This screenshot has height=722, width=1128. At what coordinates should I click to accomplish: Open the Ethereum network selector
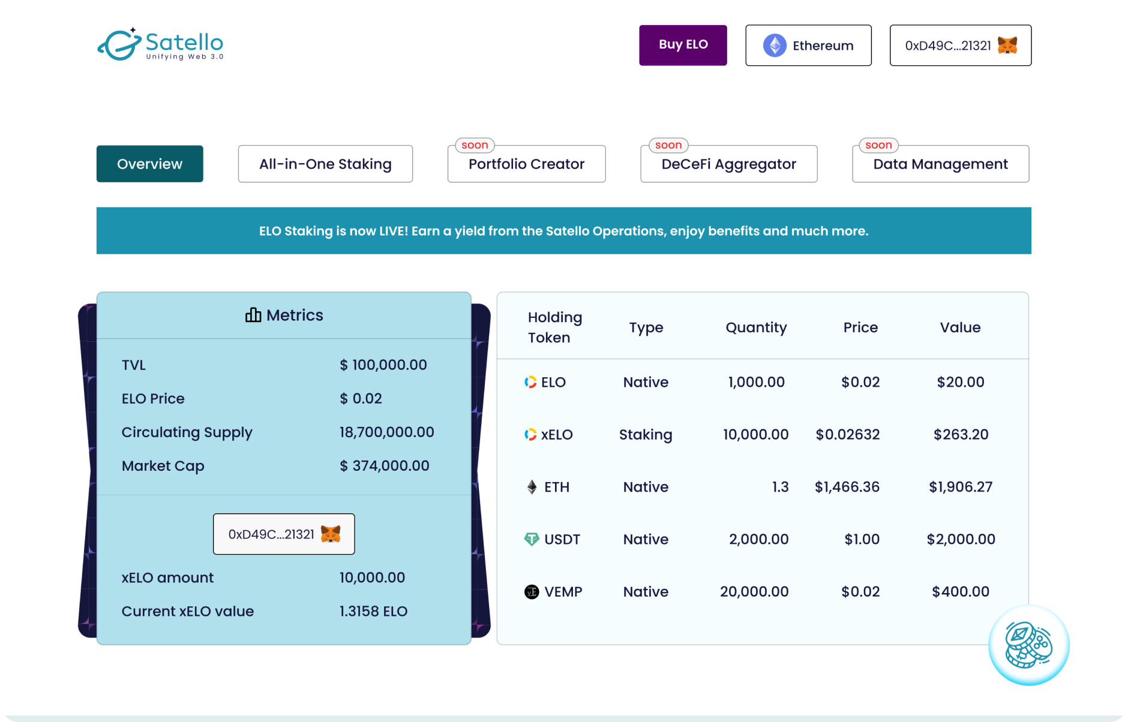tap(808, 46)
